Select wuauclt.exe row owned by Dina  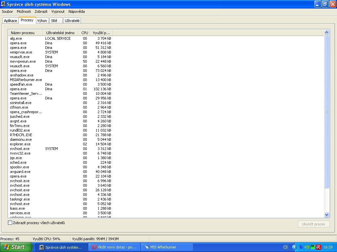[61, 57]
